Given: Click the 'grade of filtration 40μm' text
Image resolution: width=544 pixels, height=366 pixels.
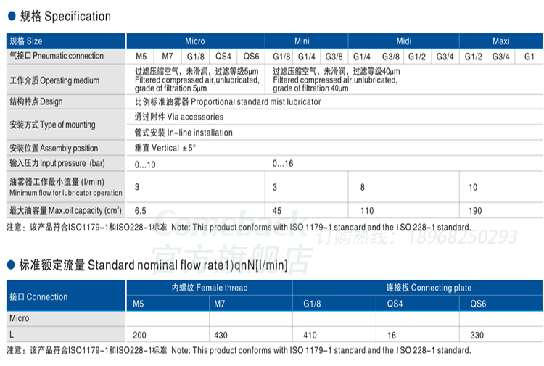Looking at the screenshot, I should coord(310,88).
